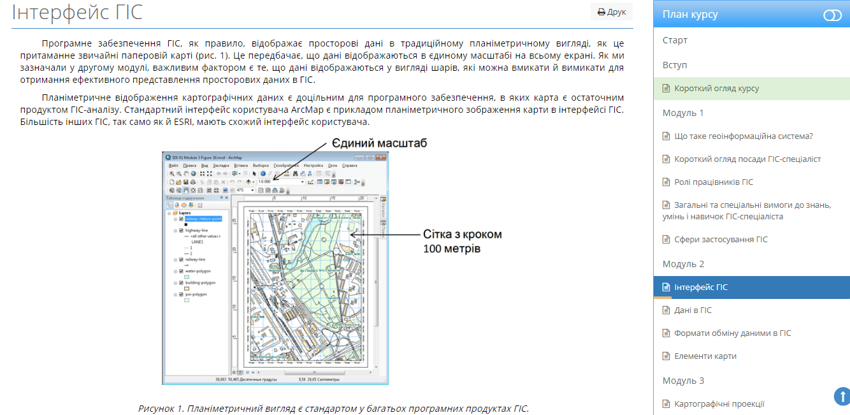Click the ArcMap screenshot figure image
The width and height of the screenshot is (850, 415).
(x=275, y=268)
